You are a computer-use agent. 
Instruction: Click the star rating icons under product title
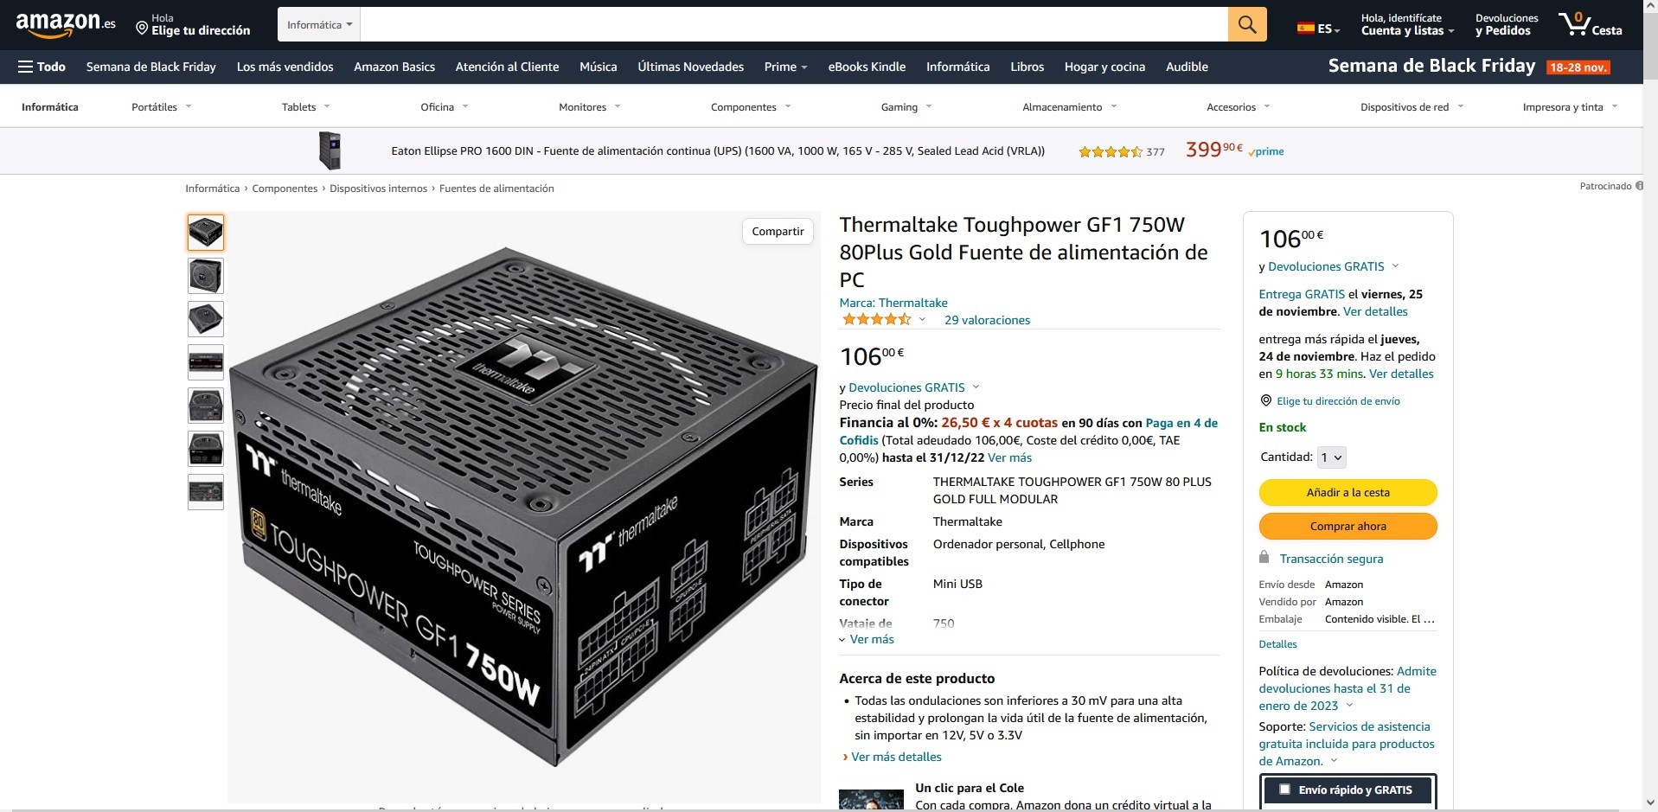[x=876, y=320]
